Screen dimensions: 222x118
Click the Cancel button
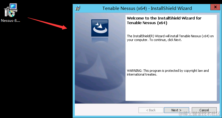[x=204, y=110]
